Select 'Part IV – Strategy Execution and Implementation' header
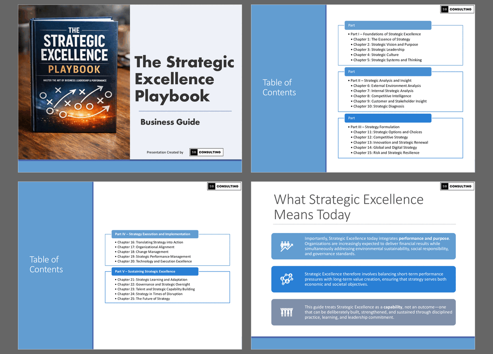 pyautogui.click(x=152, y=234)
